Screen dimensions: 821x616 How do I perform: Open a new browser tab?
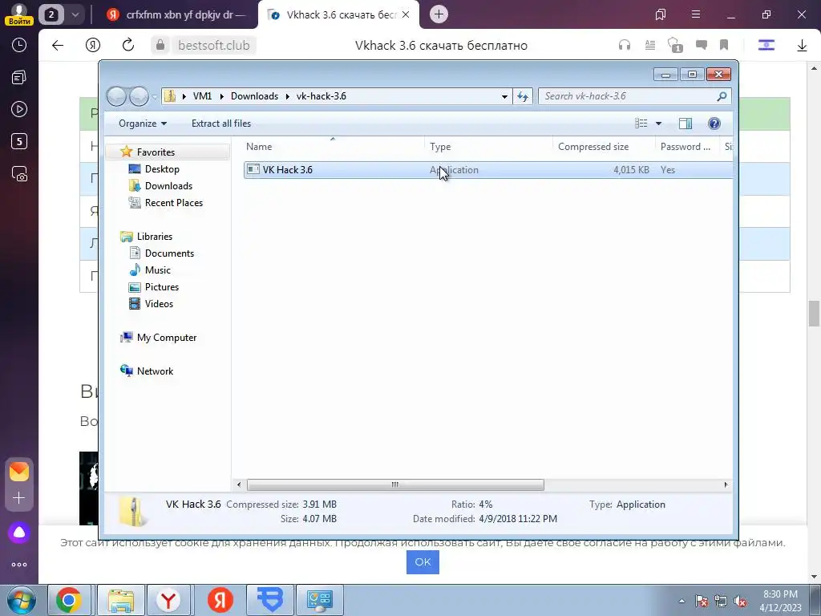[x=439, y=14]
